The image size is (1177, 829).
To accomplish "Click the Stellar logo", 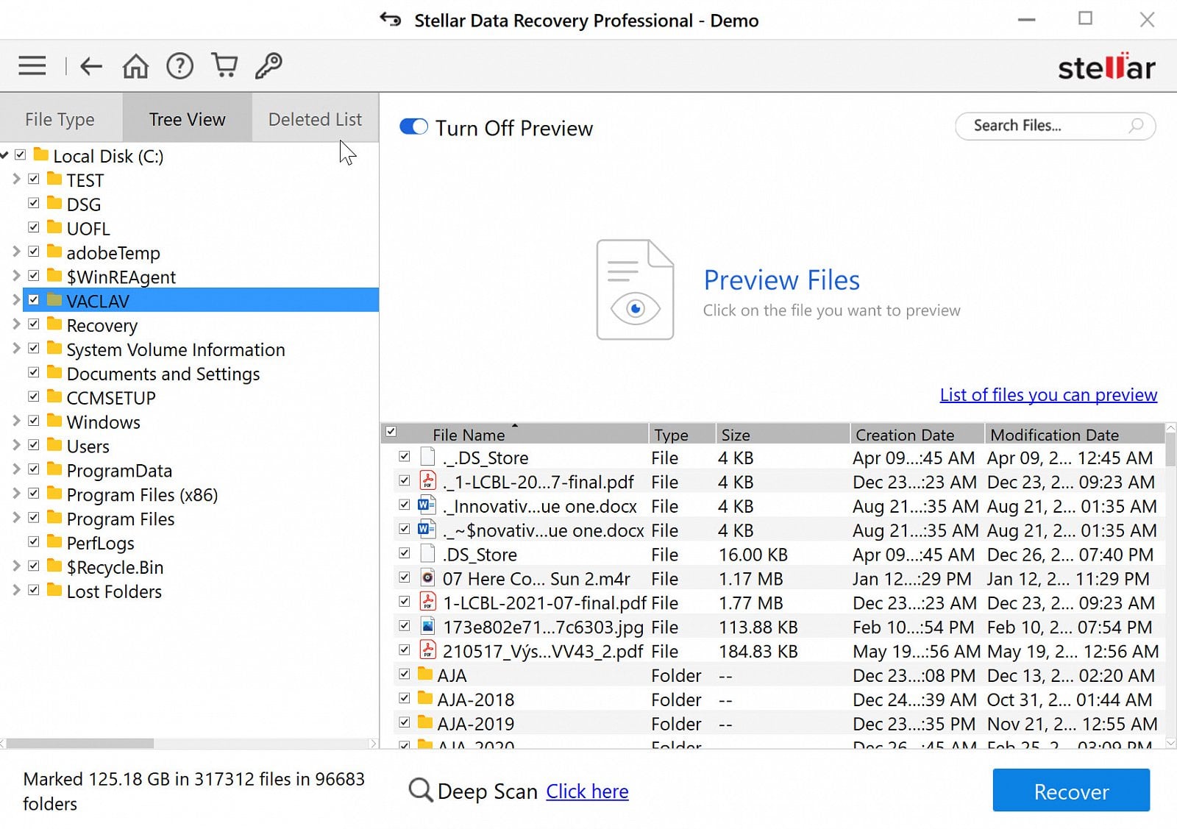I will [x=1106, y=67].
